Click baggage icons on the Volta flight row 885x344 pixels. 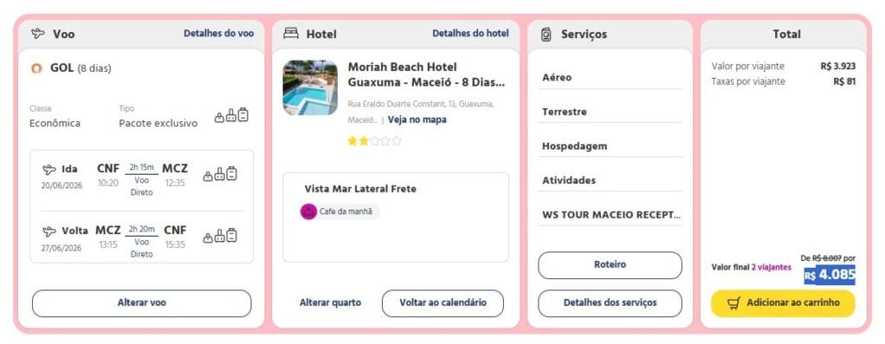[x=220, y=236]
